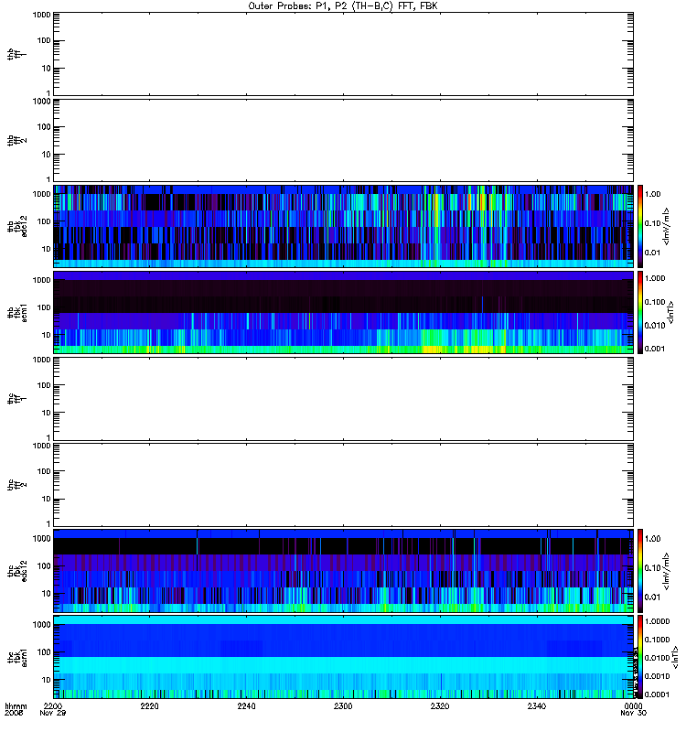Image resolution: width=686 pixels, height=732 pixels.
Task: Click the thc edc12 color bar
Action: (640, 570)
